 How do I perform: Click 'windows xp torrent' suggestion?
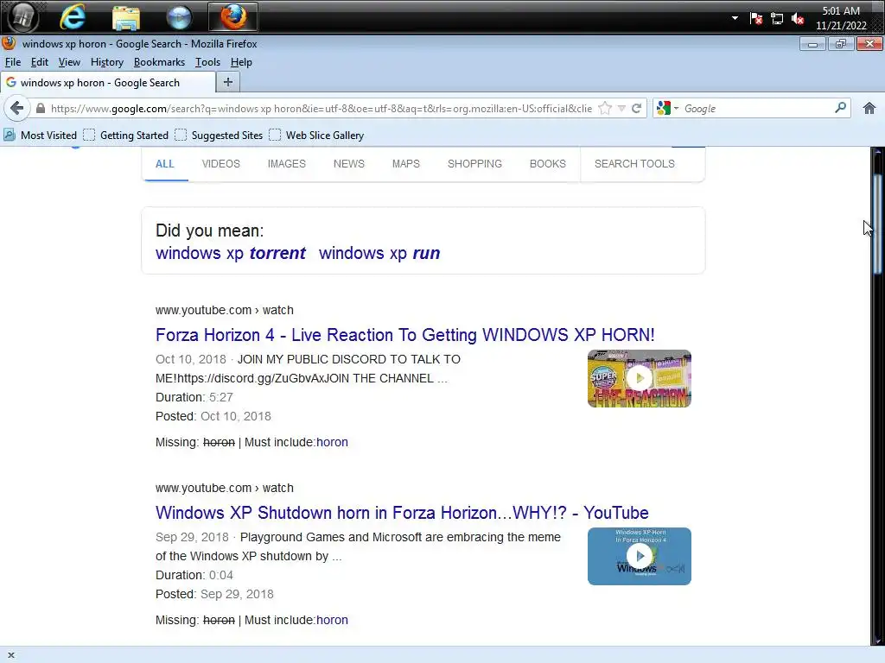[230, 253]
